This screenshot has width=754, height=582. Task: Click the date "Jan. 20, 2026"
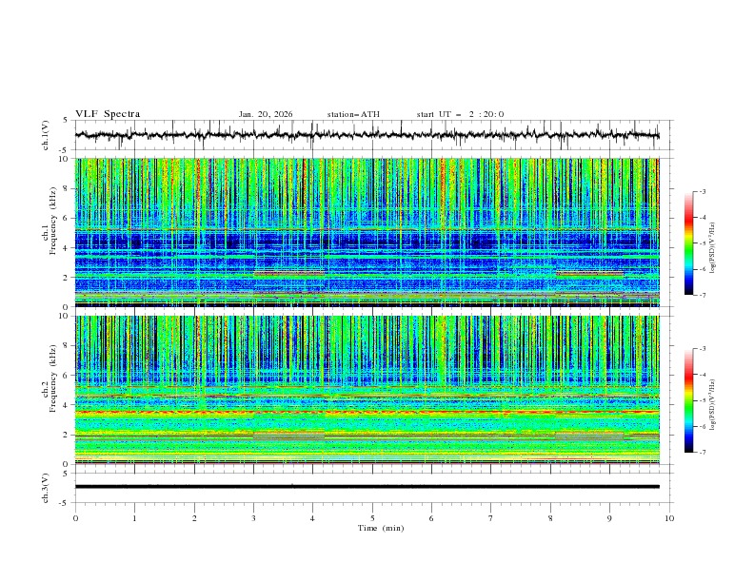coord(266,114)
